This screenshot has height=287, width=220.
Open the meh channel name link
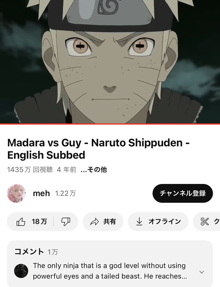(41, 193)
